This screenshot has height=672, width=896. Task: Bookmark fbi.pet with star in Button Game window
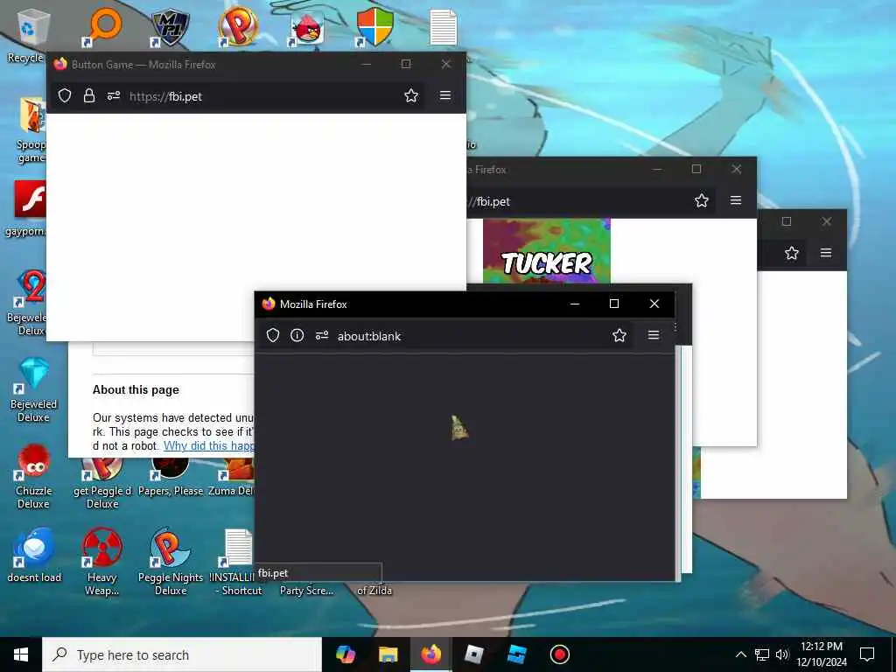[x=411, y=95]
